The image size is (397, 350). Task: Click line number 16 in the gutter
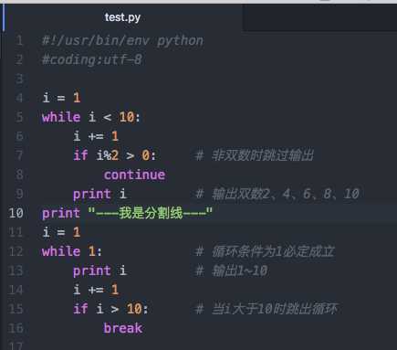pyautogui.click(x=16, y=328)
